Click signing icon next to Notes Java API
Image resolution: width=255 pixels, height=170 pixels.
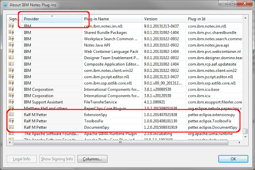pos(12,45)
